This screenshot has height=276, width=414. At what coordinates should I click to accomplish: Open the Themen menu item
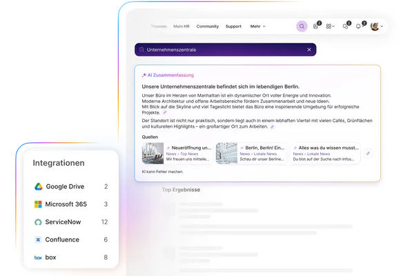159,26
